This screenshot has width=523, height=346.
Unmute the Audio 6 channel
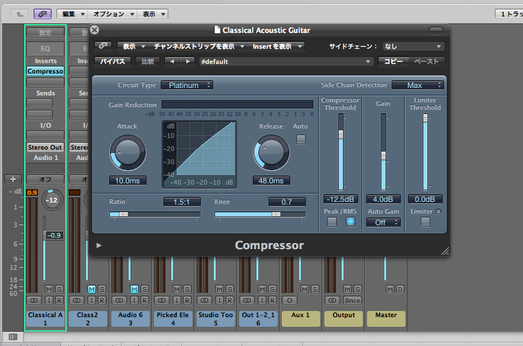point(135,289)
